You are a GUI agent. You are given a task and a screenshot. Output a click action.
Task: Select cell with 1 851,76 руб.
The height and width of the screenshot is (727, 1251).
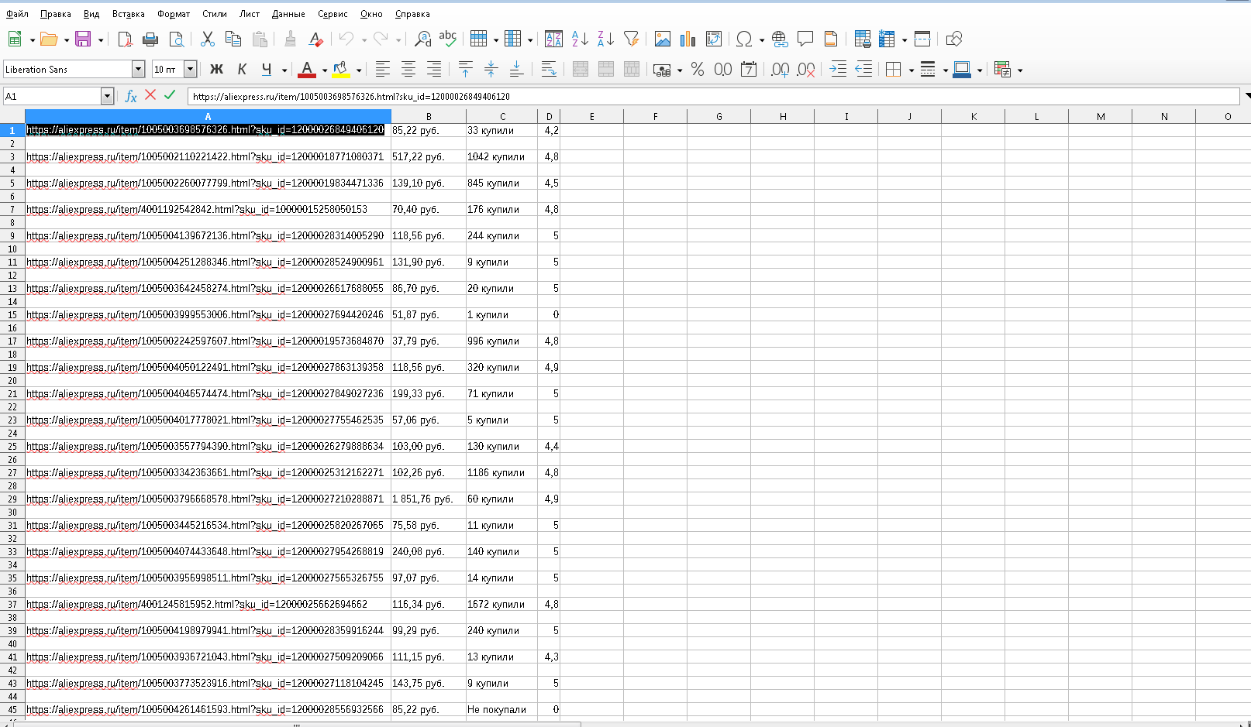click(429, 499)
